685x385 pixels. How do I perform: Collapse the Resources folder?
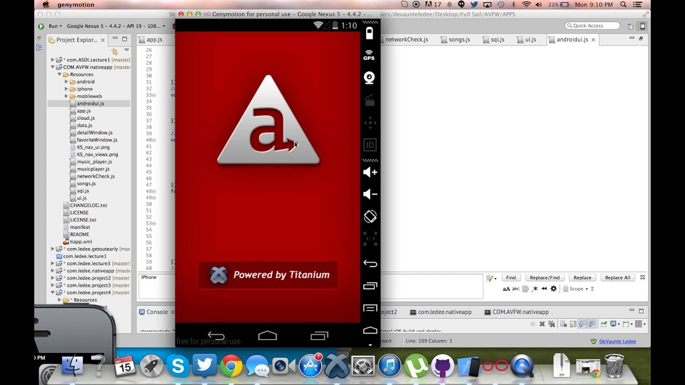59,74
